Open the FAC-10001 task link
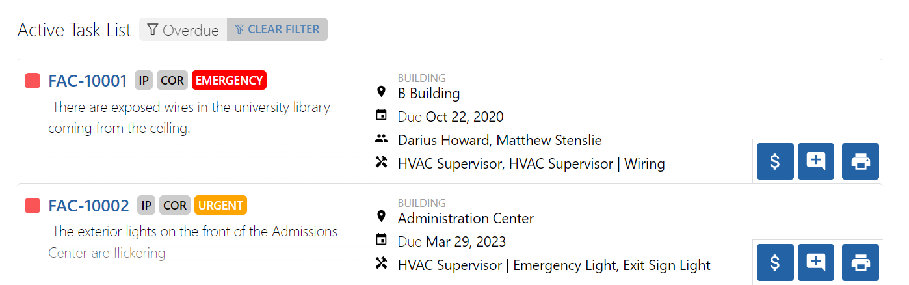 [88, 81]
